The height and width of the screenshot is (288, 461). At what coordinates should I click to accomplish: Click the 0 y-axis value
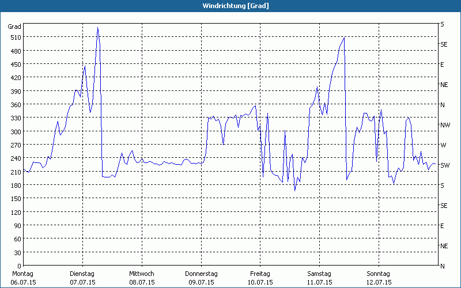pyautogui.click(x=20, y=266)
